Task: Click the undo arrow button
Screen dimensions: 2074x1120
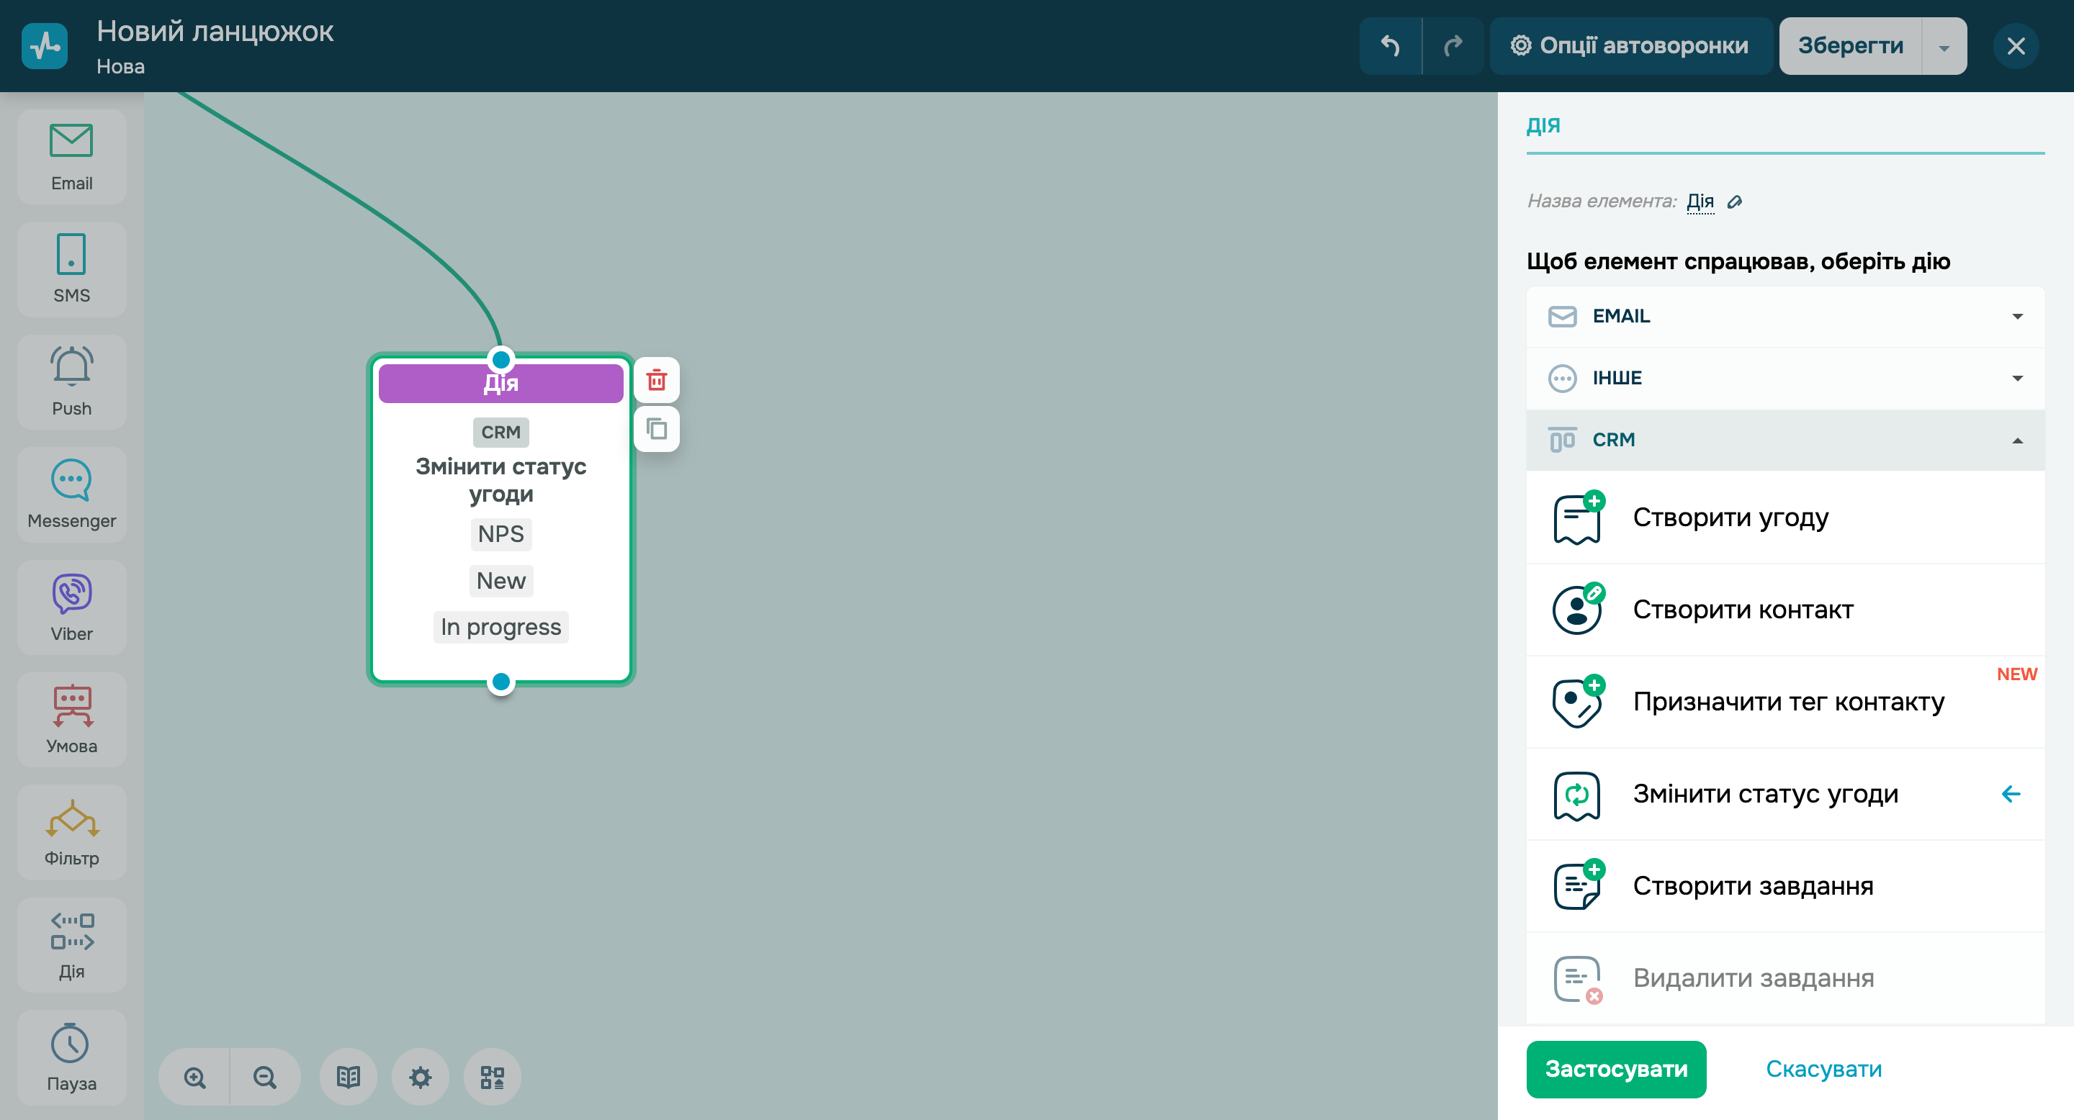Action: tap(1391, 46)
